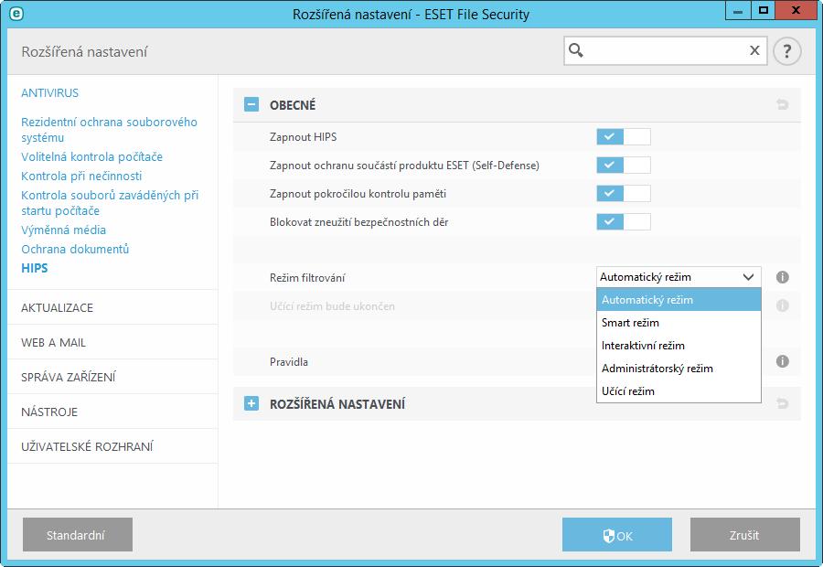
Task: Open Kontrola souborů zaváděných při startu počítače
Action: click(x=110, y=203)
